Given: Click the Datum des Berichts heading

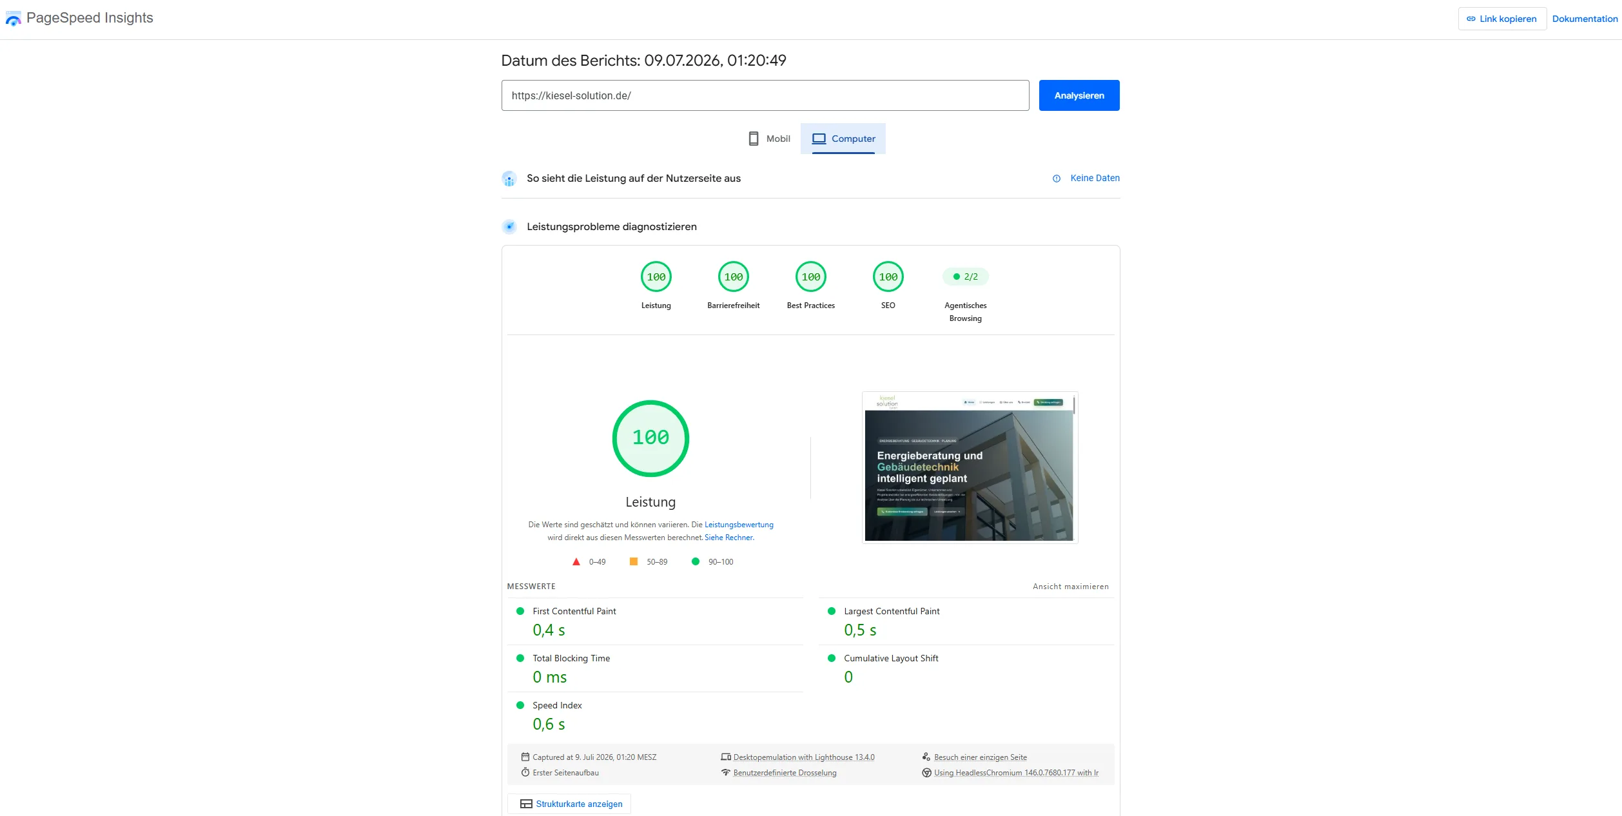Looking at the screenshot, I should (x=643, y=61).
